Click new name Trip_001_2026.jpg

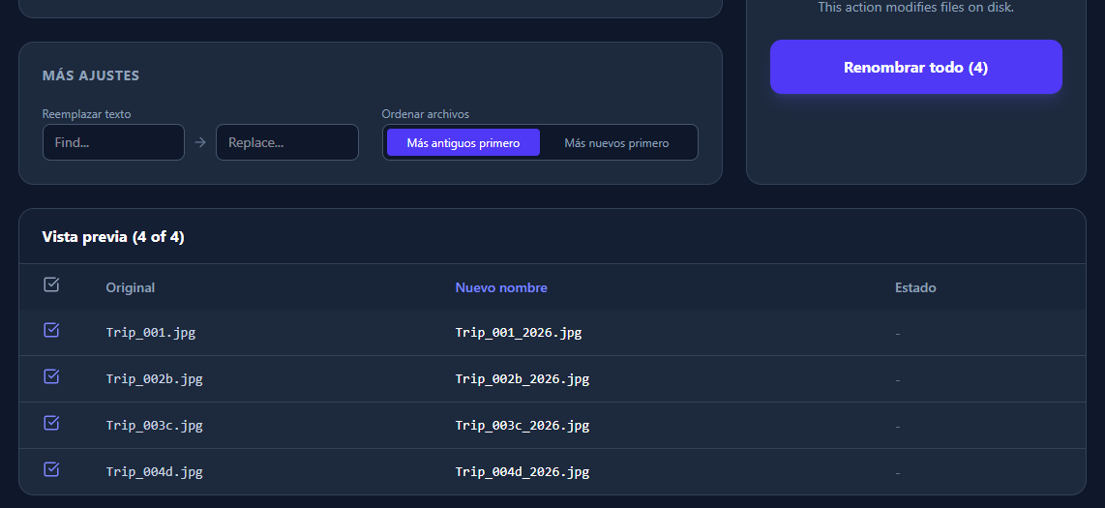tap(519, 333)
